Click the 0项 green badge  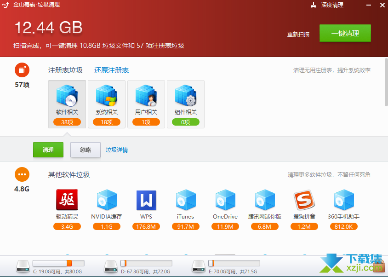point(186,122)
